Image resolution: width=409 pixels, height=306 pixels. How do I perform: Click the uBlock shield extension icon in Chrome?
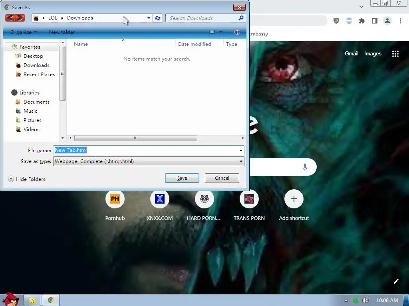click(336, 21)
